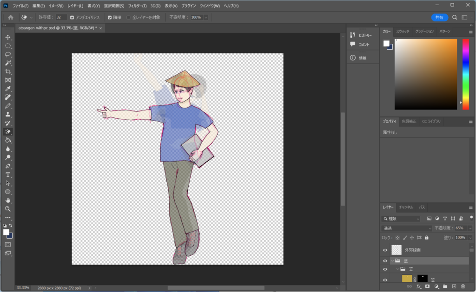Toggle lock transparent pixels
The width and height of the screenshot is (476, 292).
pyautogui.click(x=397, y=238)
